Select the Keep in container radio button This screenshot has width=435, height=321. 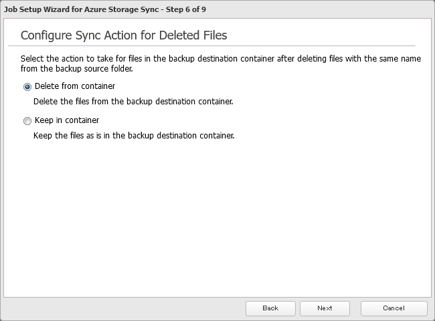tap(27, 121)
